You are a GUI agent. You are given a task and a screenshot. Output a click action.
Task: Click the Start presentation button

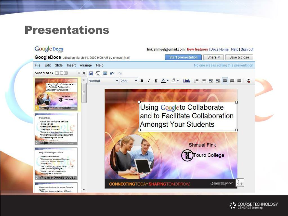[x=183, y=57]
